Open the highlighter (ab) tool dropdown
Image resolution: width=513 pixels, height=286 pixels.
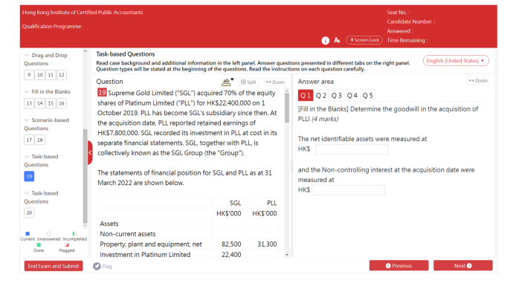[x=228, y=82]
